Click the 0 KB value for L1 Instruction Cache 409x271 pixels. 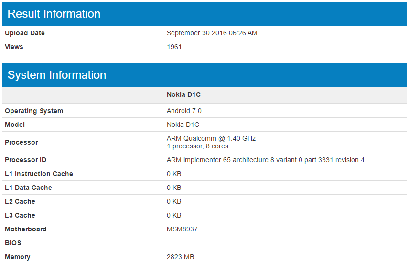tap(174, 174)
